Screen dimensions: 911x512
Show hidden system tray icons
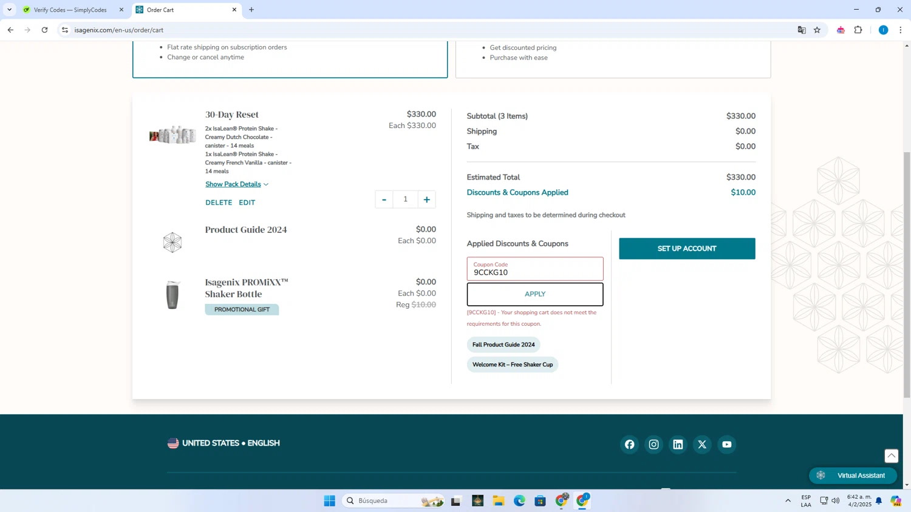pyautogui.click(x=788, y=500)
